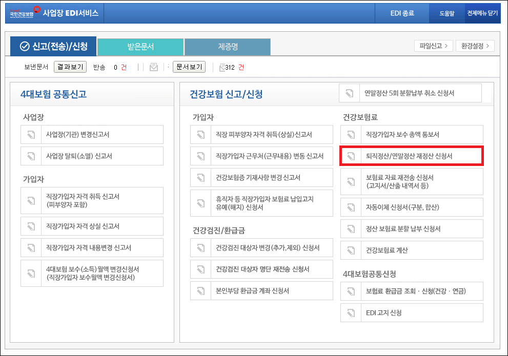The height and width of the screenshot is (356, 508).
Task: Click the 반송 0 건 count
Action: [110, 67]
